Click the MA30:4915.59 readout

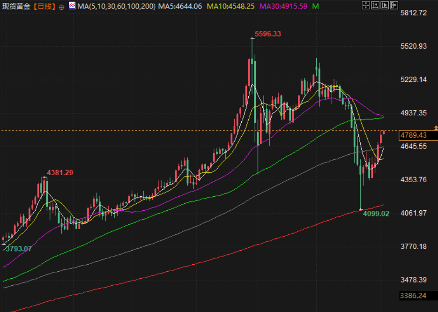click(283, 6)
